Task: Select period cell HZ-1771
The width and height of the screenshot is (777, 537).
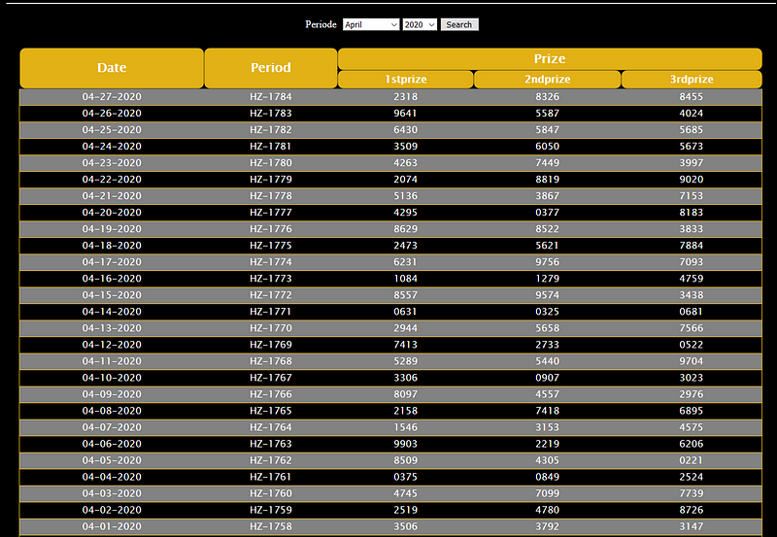Action: [271, 312]
